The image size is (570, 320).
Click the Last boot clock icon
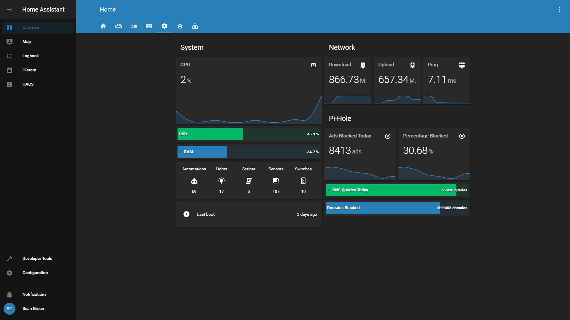coord(186,214)
